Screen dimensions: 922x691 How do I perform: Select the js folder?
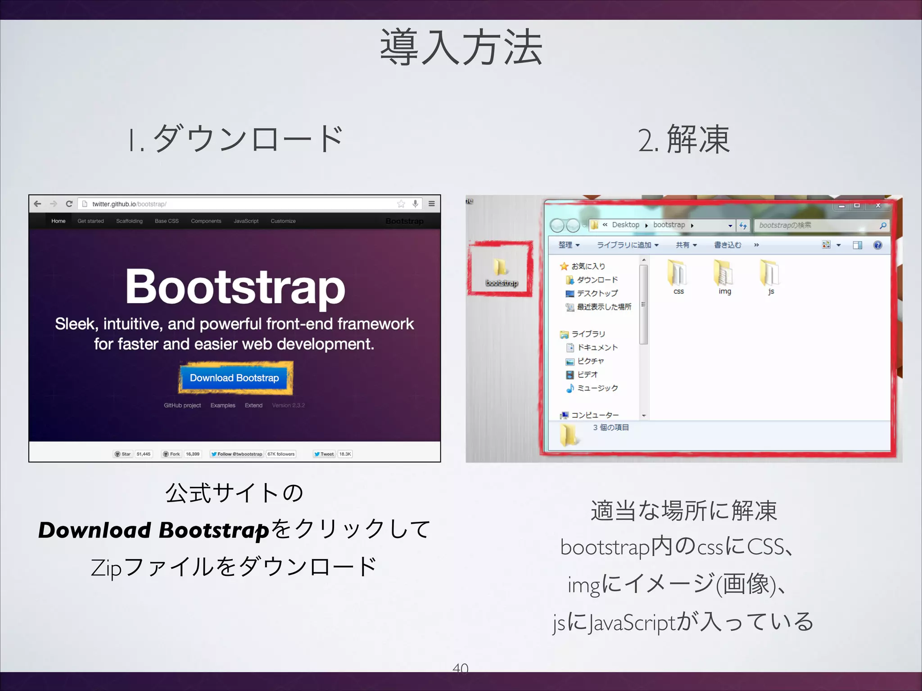tap(771, 277)
